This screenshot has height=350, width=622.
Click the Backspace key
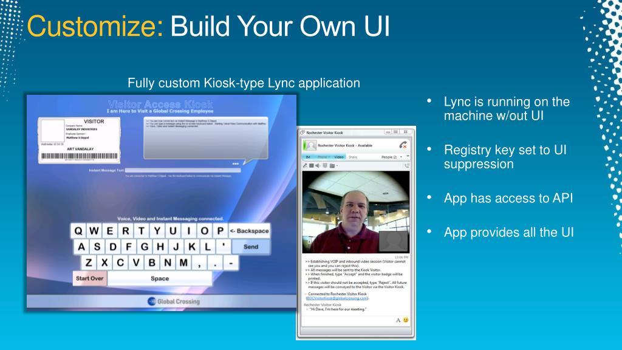pos(249,231)
